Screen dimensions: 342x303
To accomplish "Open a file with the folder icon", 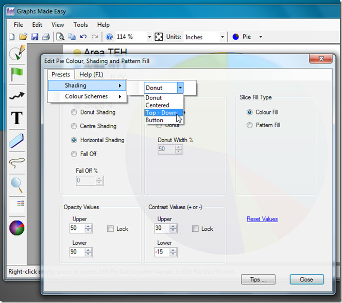I will tap(23, 37).
